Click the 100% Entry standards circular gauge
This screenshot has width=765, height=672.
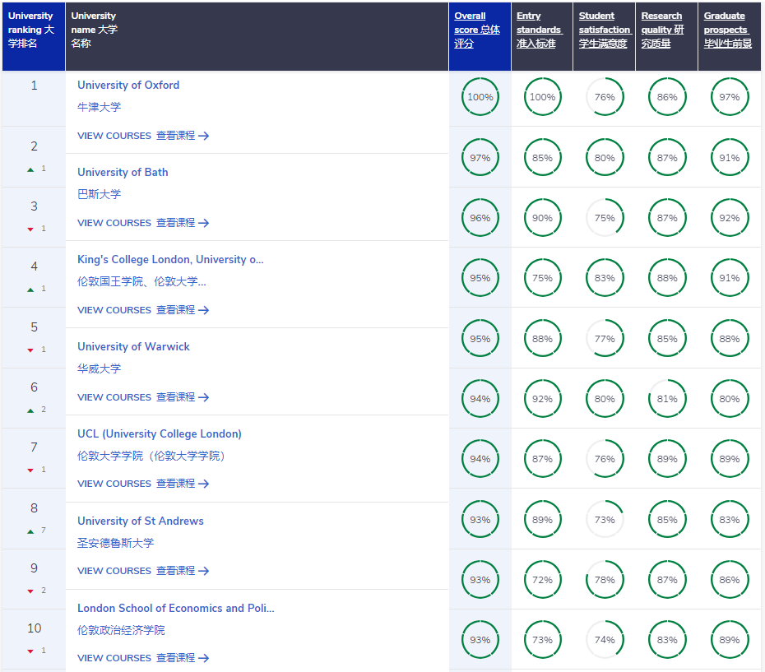click(542, 97)
